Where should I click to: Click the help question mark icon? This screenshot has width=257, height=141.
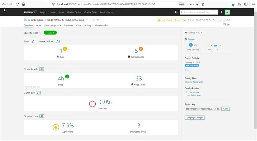coord(176,12)
